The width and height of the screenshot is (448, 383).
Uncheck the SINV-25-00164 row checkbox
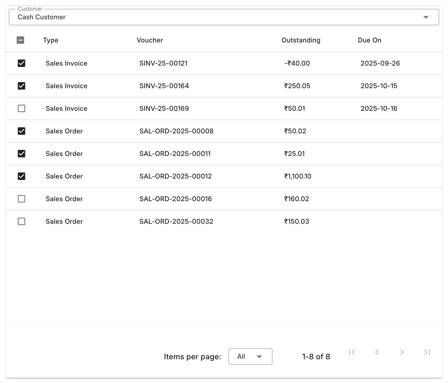(x=21, y=86)
